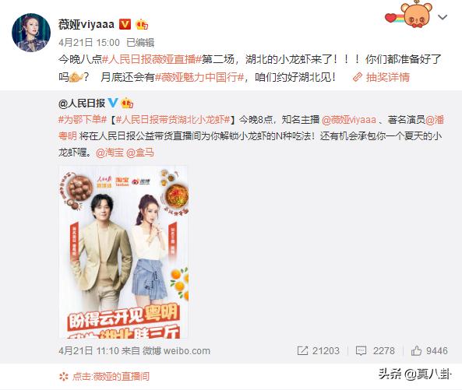Open the #为鄂下单# hashtag
462x390 pixels.
coord(83,120)
